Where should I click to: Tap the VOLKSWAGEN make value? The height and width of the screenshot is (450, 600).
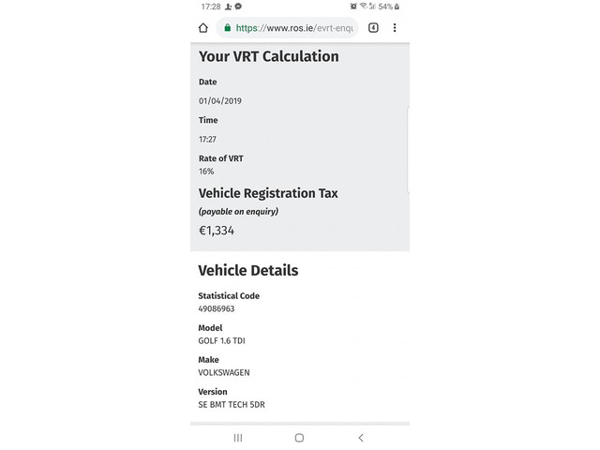[x=223, y=372]
